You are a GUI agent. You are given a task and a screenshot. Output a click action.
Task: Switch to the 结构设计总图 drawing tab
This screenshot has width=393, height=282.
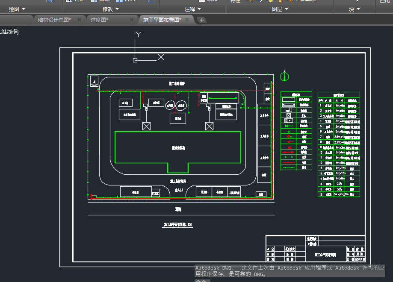click(53, 20)
